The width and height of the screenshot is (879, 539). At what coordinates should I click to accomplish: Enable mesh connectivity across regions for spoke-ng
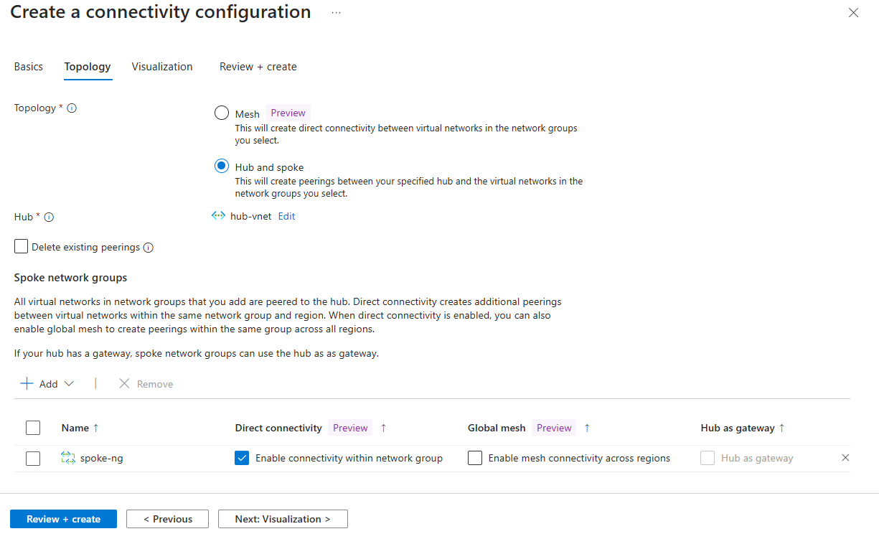click(x=474, y=457)
